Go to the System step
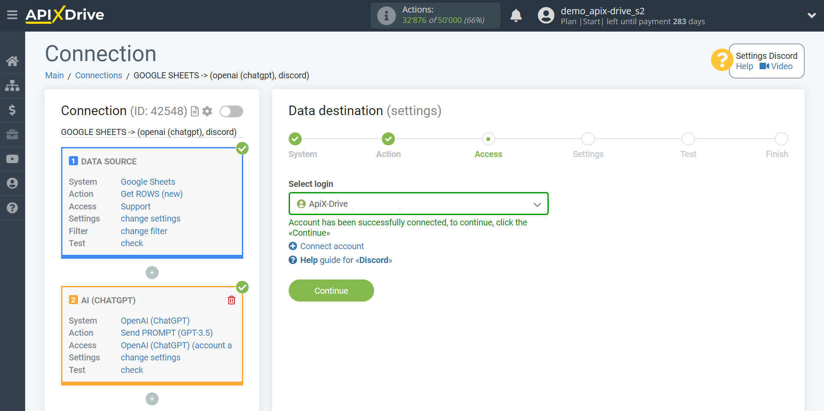The width and height of the screenshot is (824, 411). [295, 139]
